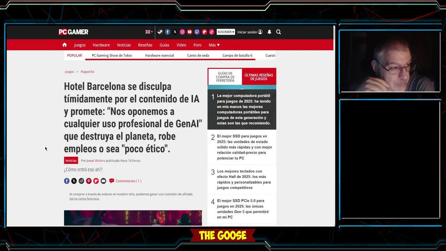Open PC Gamer's Steam page icon
This screenshot has width=446, height=251.
click(x=160, y=32)
